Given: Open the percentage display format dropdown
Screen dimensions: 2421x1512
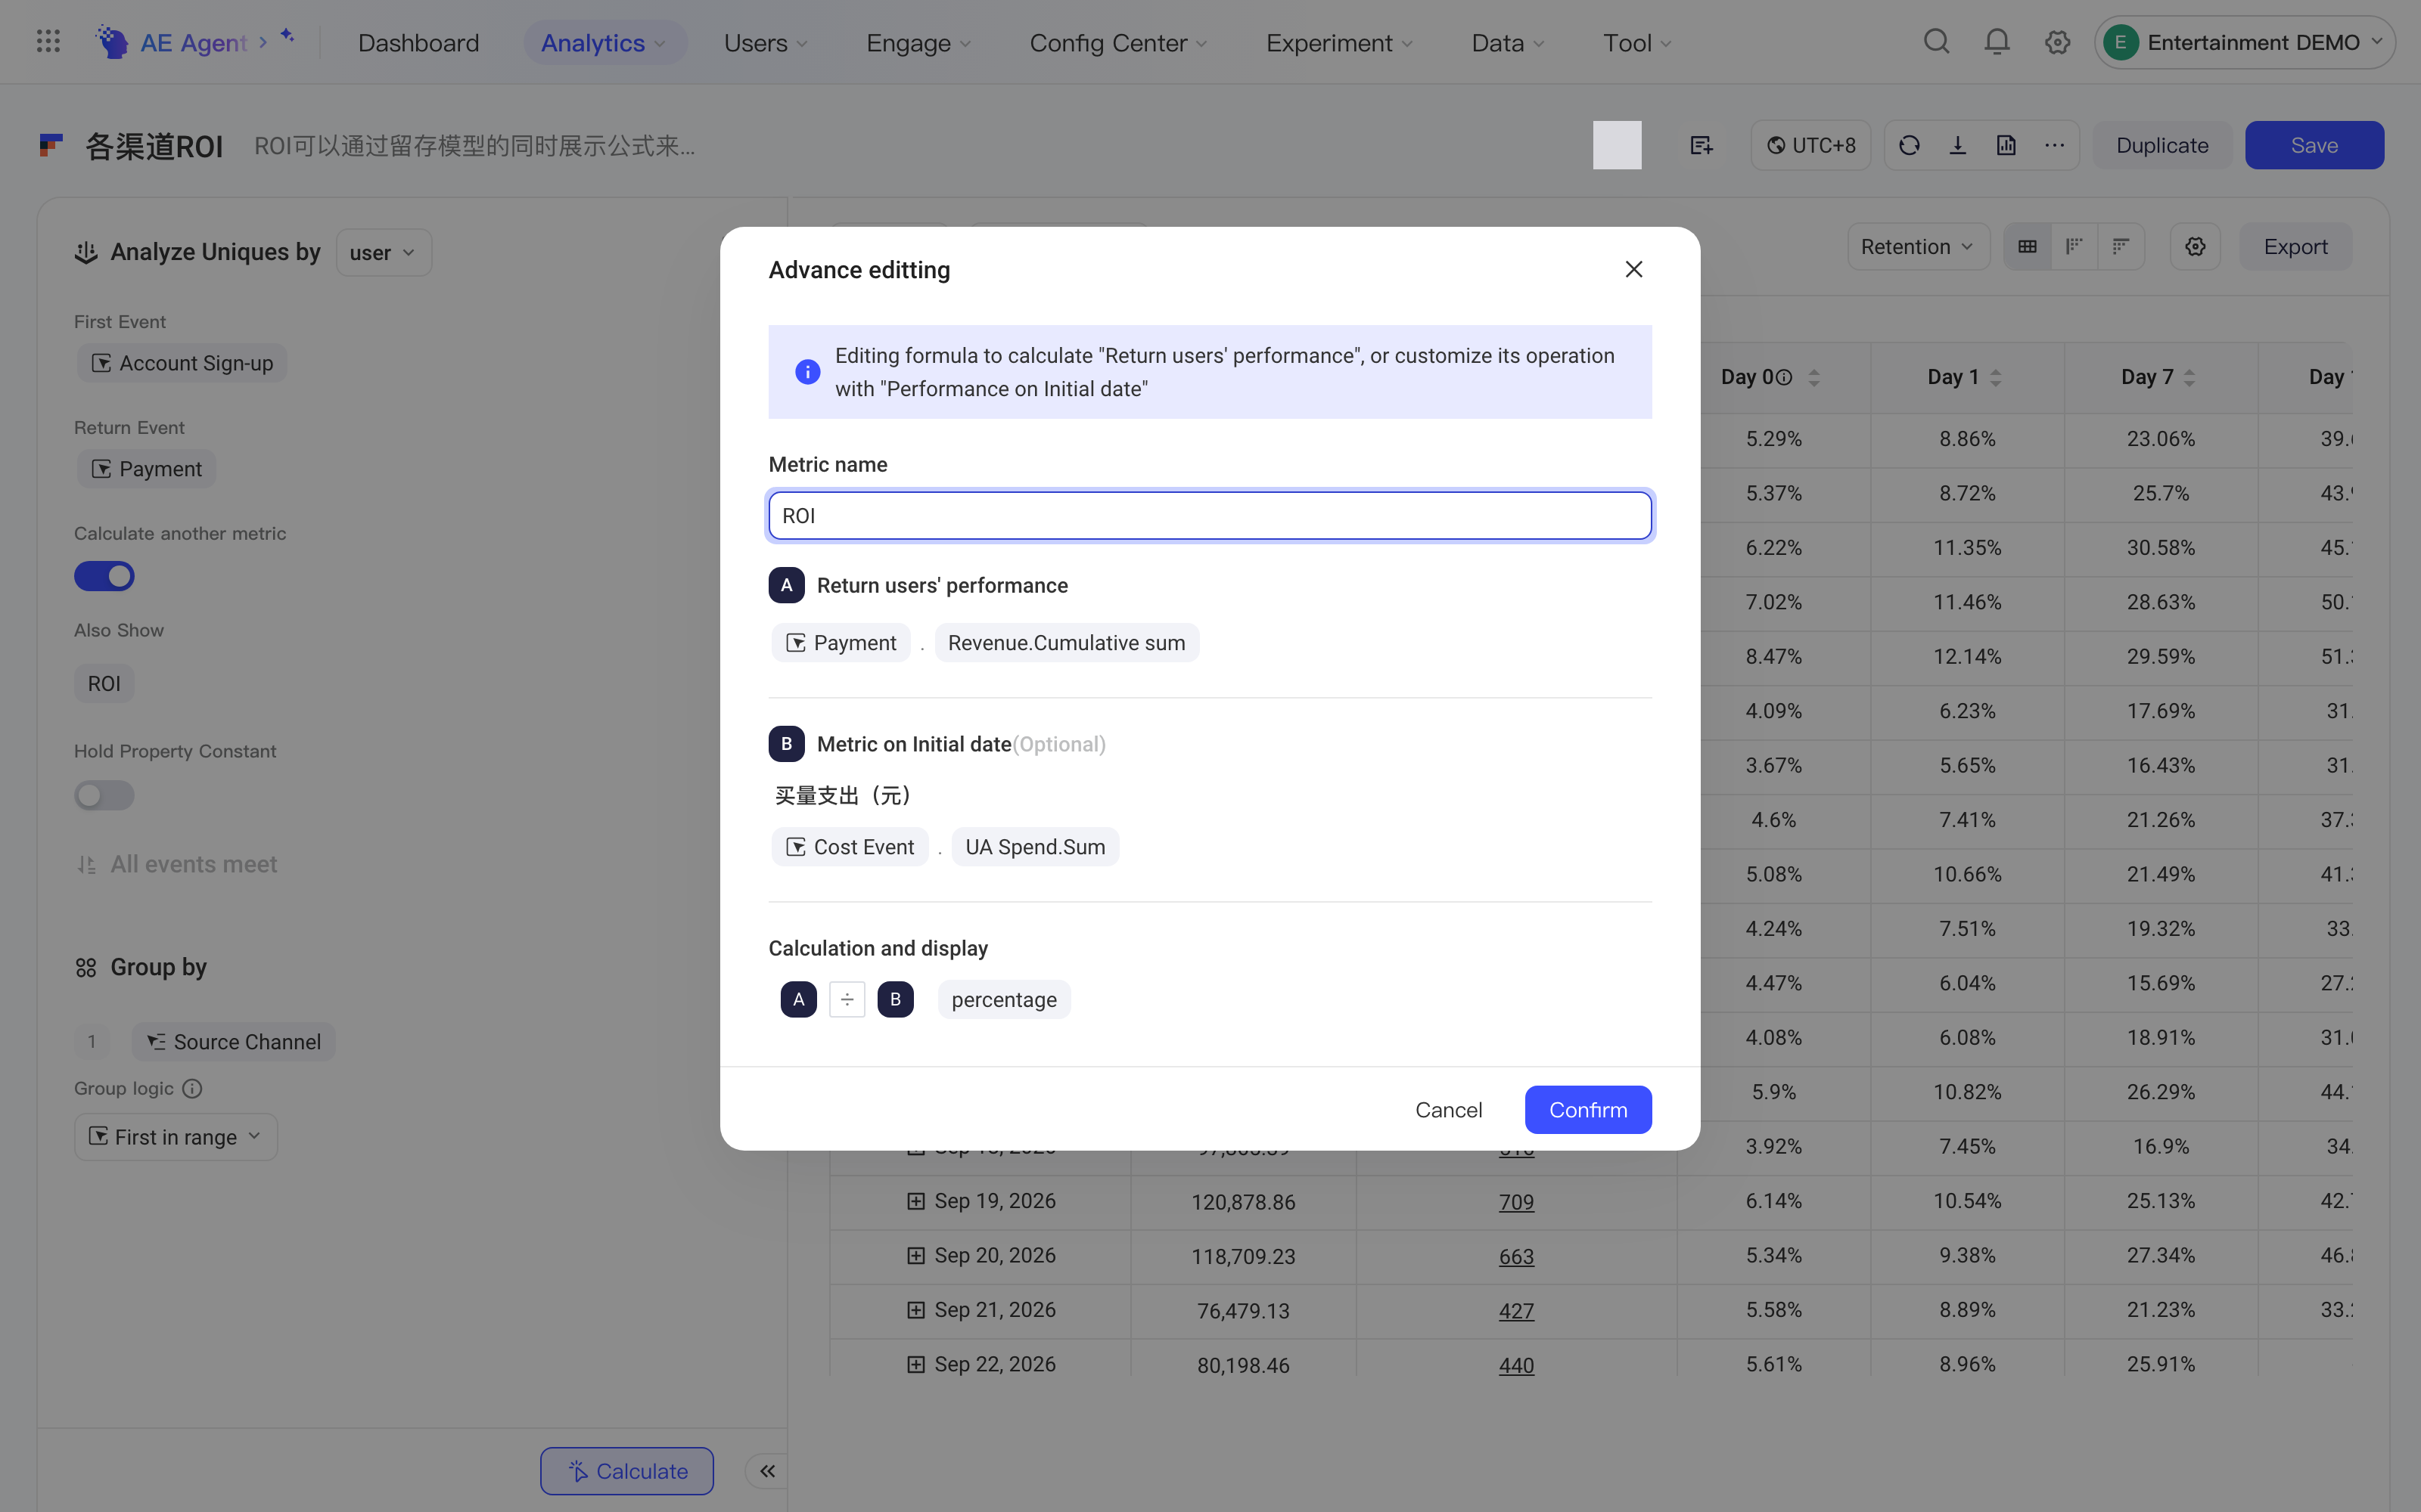Looking at the screenshot, I should pyautogui.click(x=1003, y=1000).
